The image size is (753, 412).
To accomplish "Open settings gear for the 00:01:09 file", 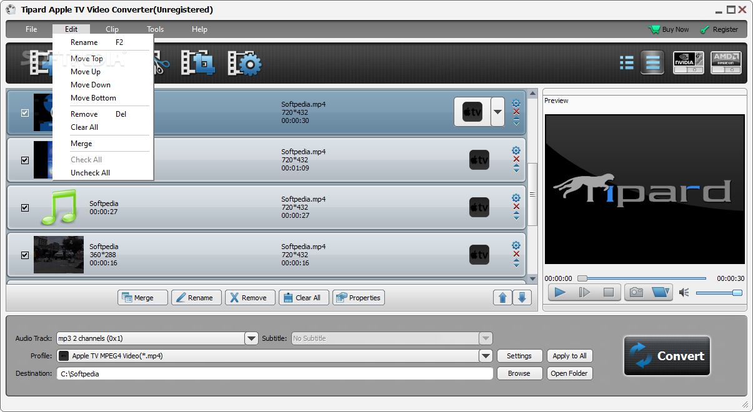I will 516,150.
